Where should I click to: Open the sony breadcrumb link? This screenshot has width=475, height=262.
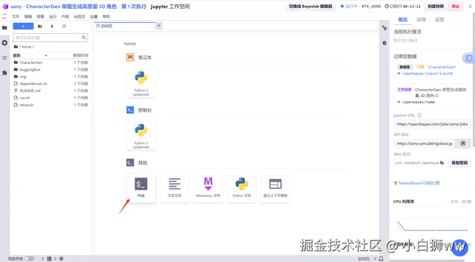point(16,7)
